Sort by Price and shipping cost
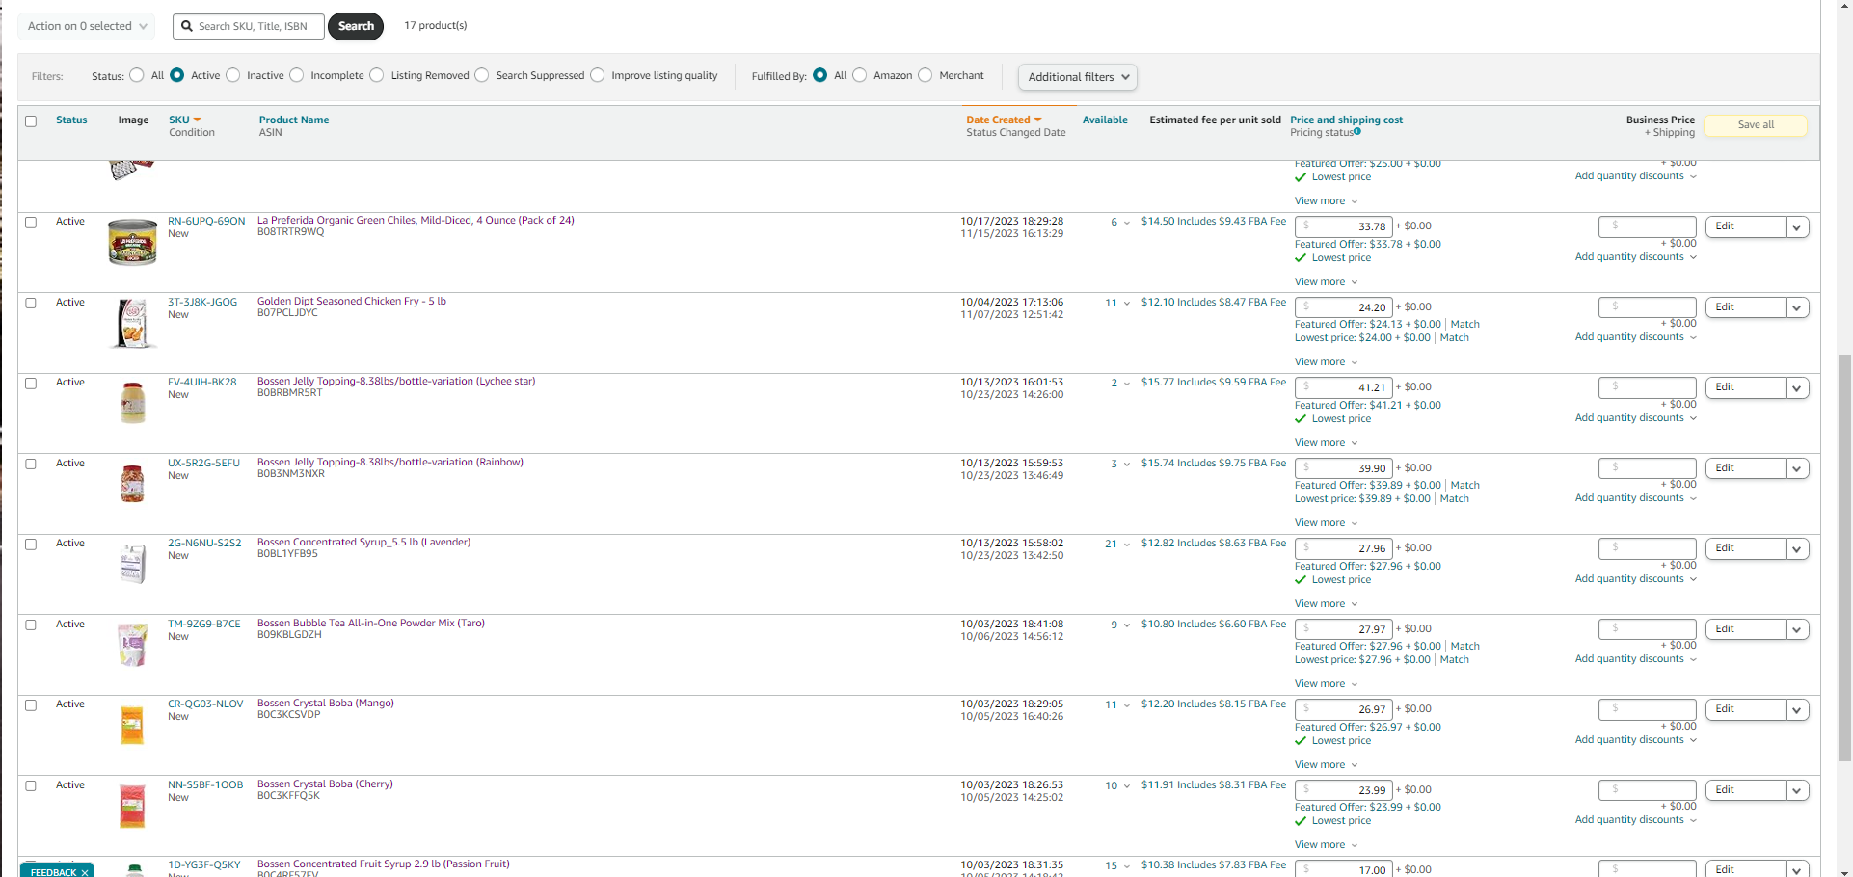Viewport: 1853px width, 877px height. [x=1346, y=120]
